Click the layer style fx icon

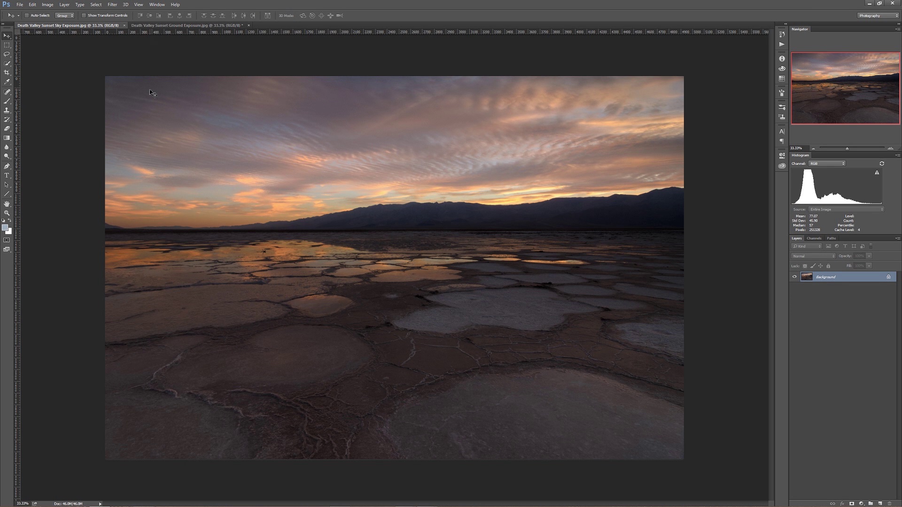[x=842, y=503]
